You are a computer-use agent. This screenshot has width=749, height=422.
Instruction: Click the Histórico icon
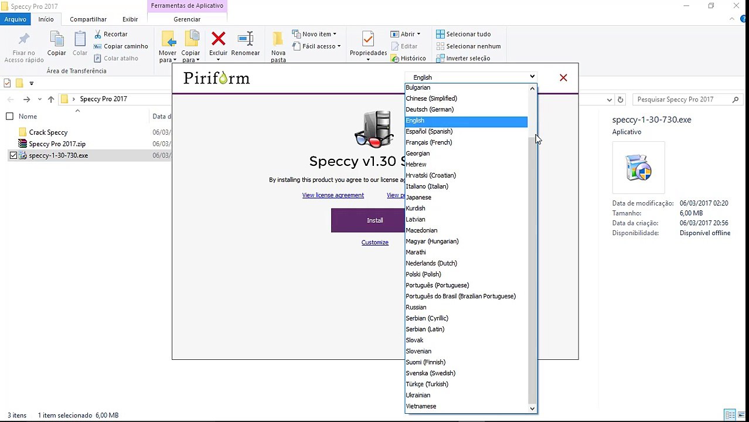(394, 58)
